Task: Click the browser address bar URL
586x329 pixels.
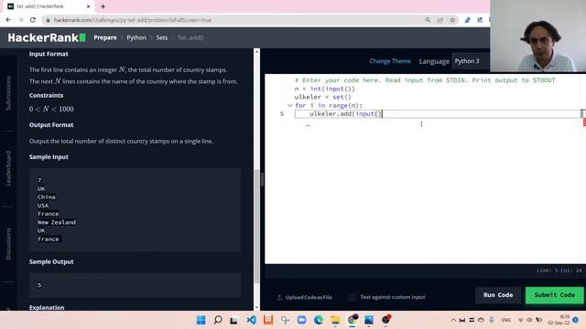Action: pos(133,20)
